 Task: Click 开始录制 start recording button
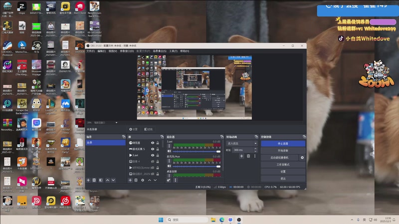point(283,151)
